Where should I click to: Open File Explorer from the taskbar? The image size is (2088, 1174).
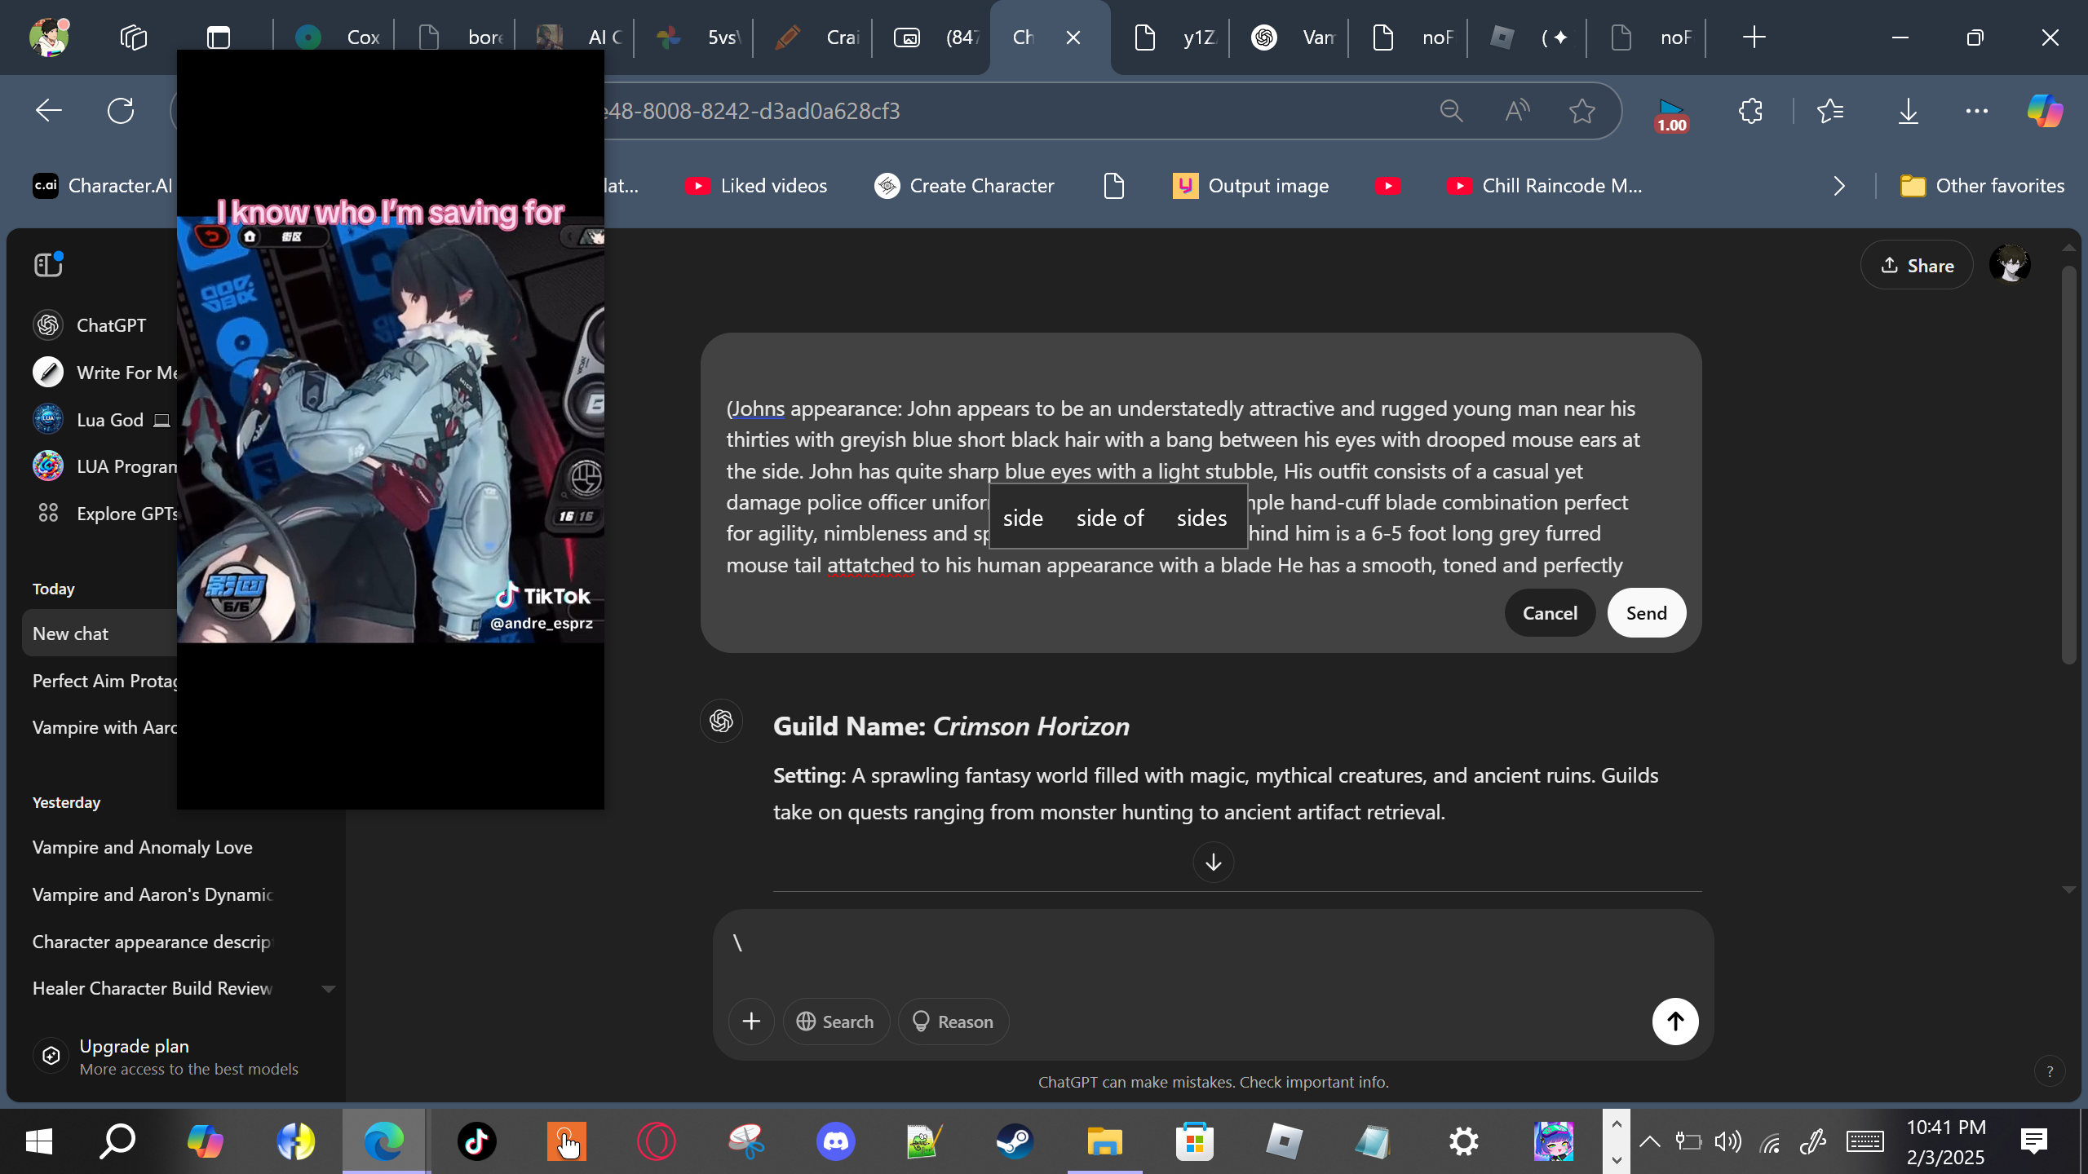coord(1104,1141)
